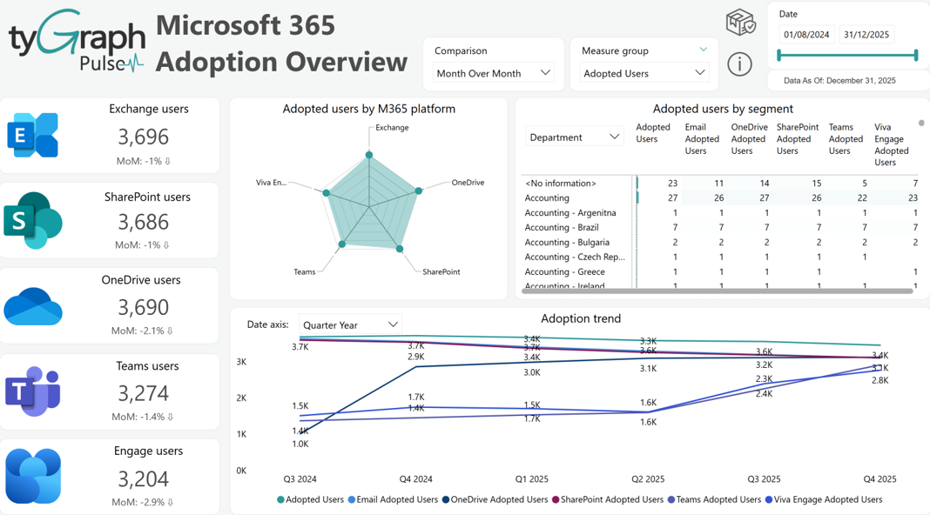The image size is (930, 515).
Task: Select the Accounting - Bulgaria row
Action: [720, 243]
